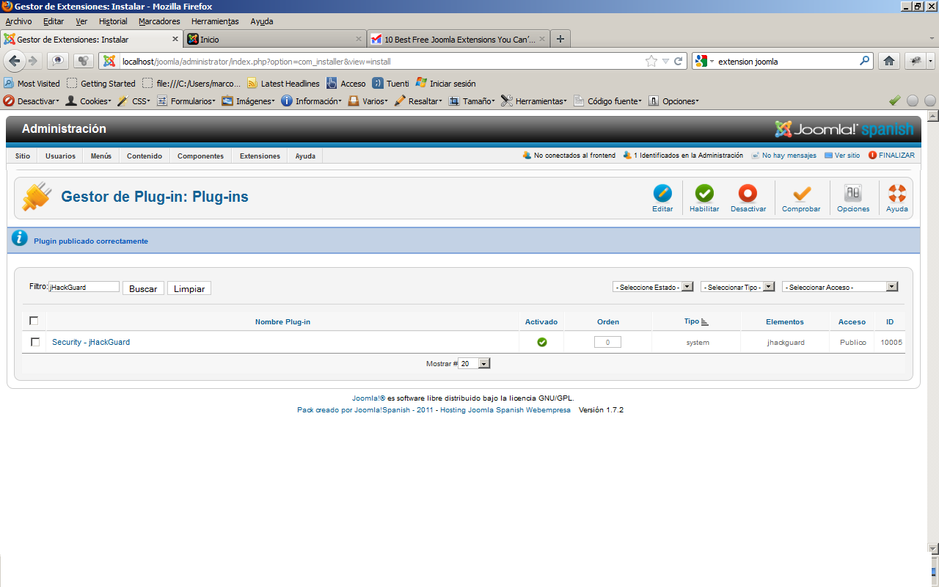Open the Seleccionar Acceso dropdown
Viewport: 939px width, 587px height.
[x=839, y=287]
